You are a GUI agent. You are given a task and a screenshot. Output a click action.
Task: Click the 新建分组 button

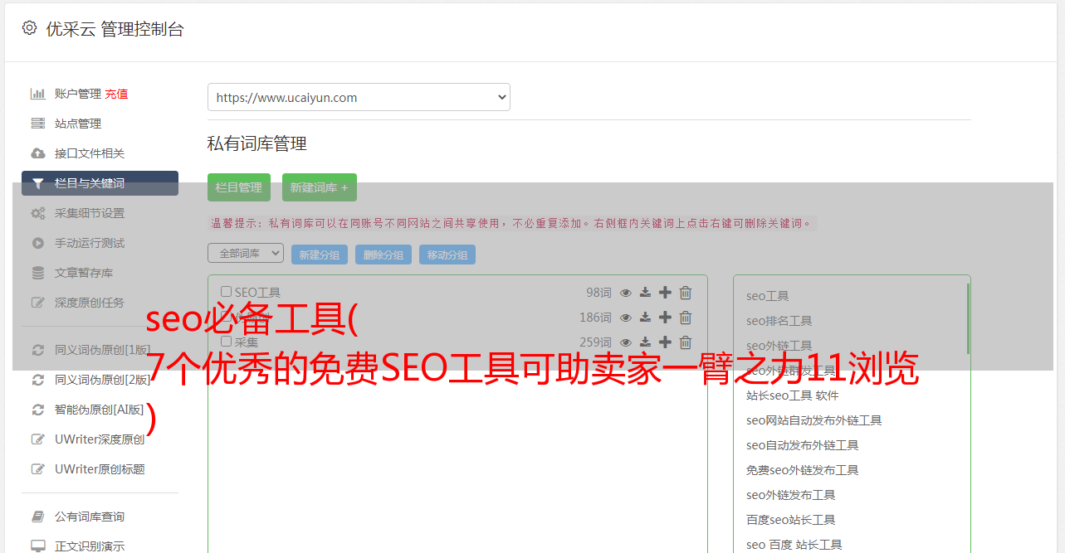point(320,255)
